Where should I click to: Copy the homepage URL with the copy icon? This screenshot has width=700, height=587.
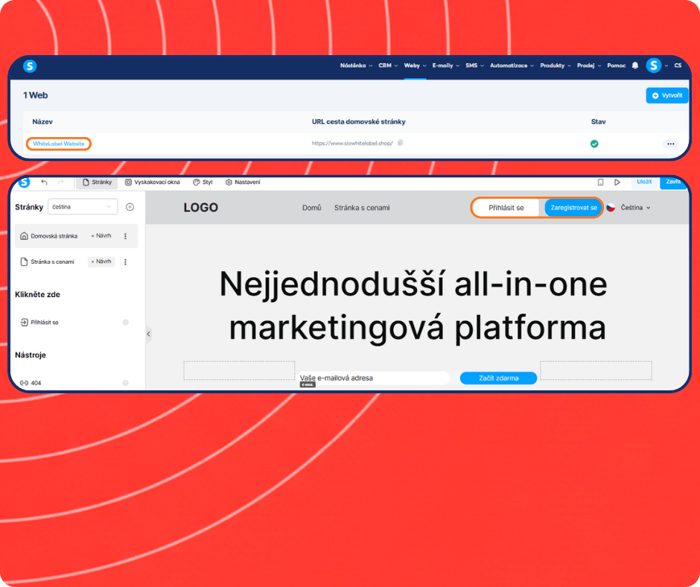(401, 143)
